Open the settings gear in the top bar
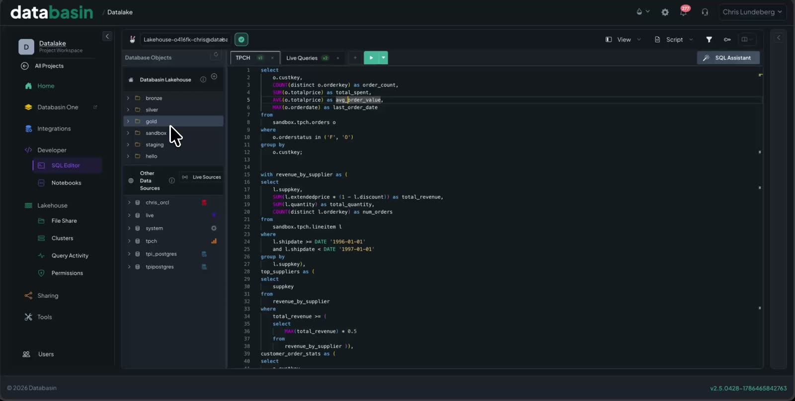 coord(665,12)
